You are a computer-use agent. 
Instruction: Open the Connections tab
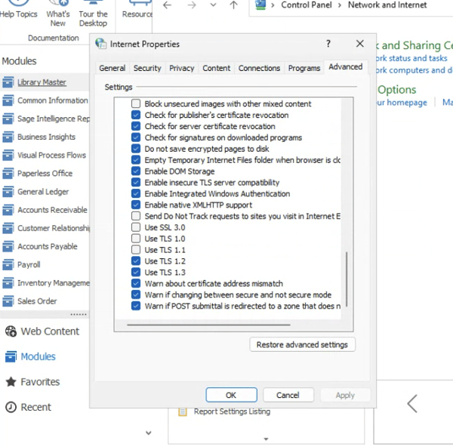click(259, 68)
